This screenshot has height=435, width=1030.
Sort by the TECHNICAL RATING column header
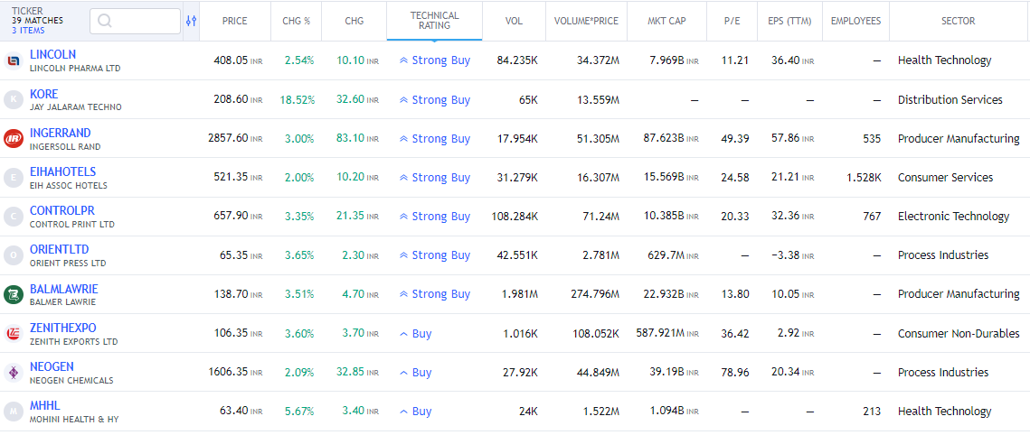[x=434, y=21]
